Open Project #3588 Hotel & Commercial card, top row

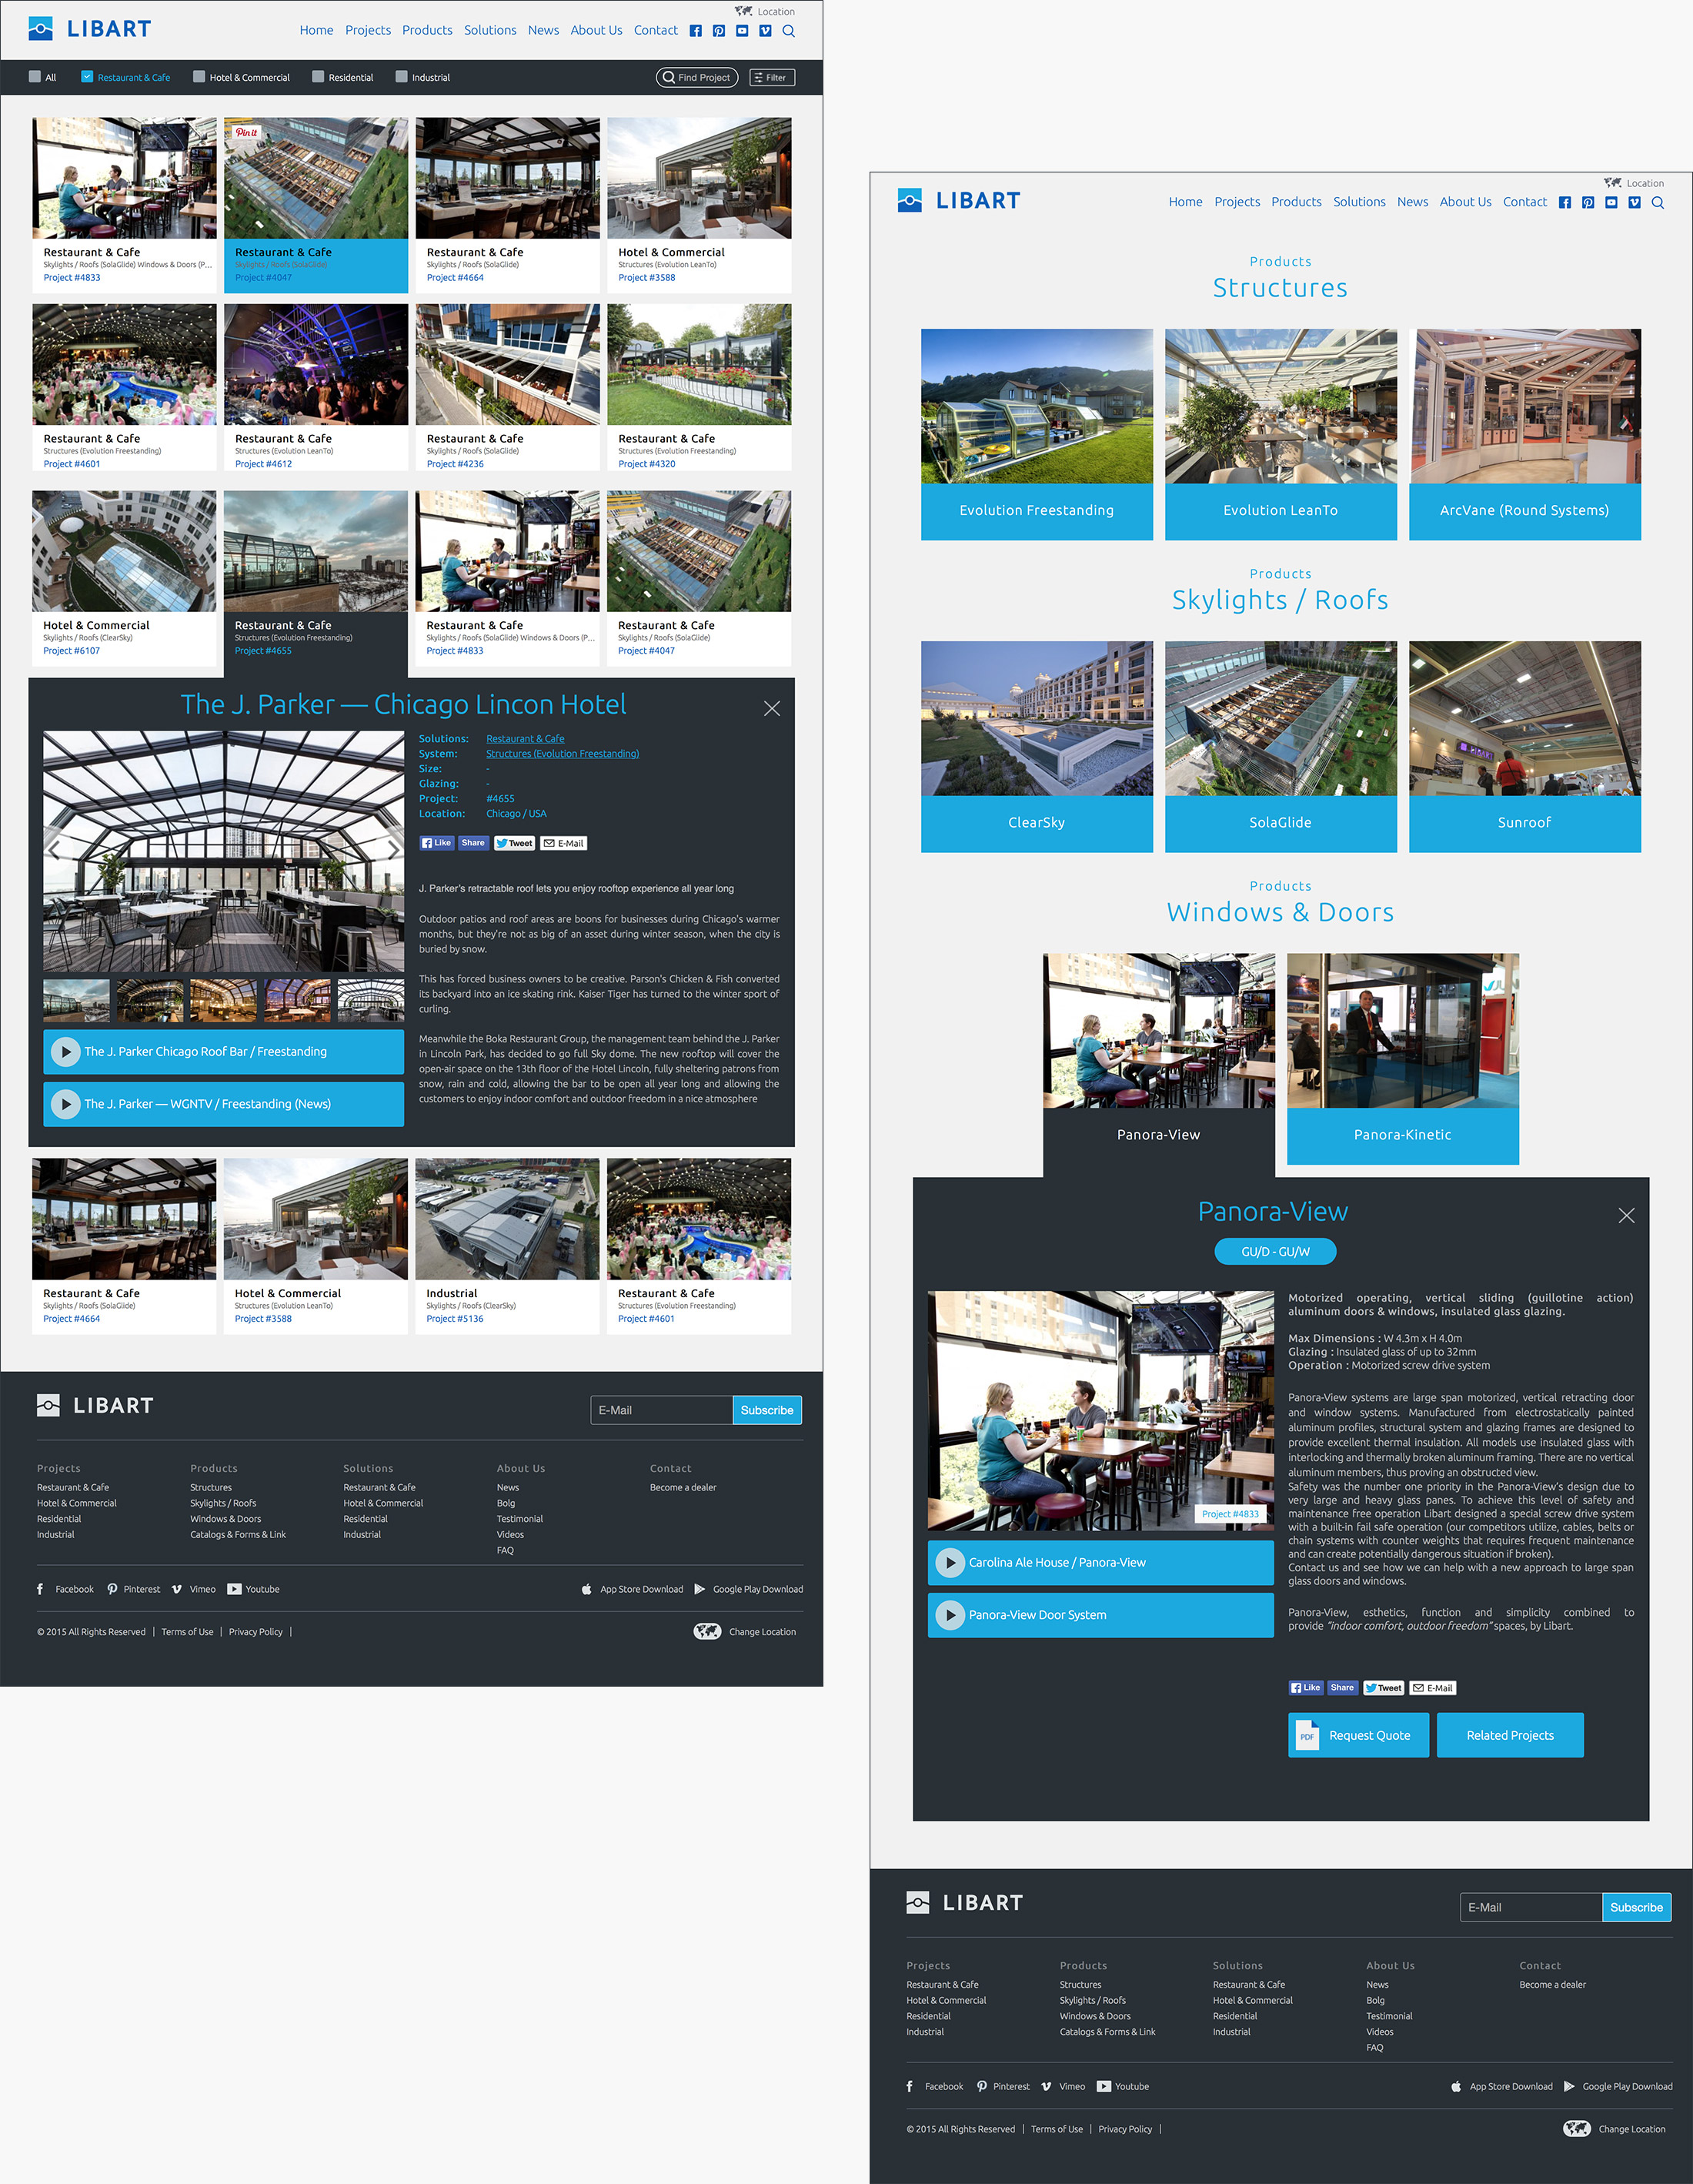(699, 205)
